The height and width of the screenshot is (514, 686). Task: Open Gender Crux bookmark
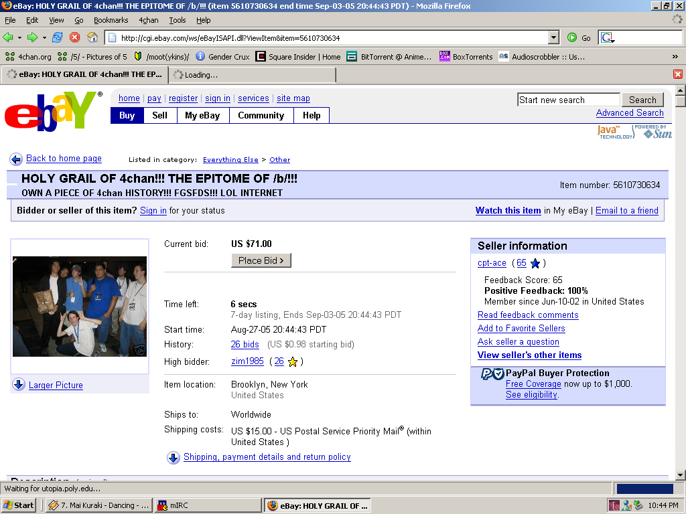pyautogui.click(x=222, y=57)
